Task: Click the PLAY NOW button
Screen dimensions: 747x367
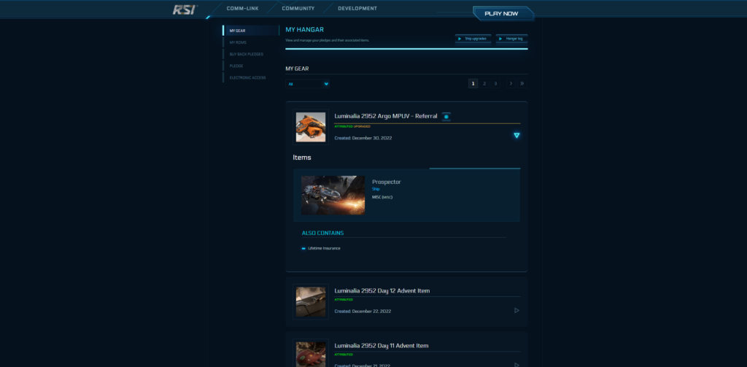Action: pyautogui.click(x=502, y=13)
